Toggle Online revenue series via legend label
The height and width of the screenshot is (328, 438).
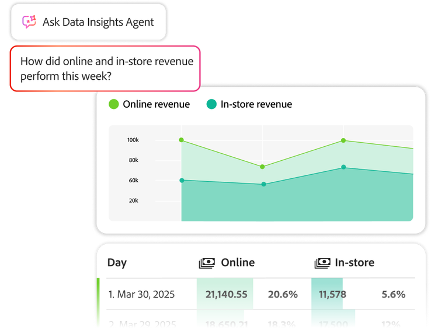tap(156, 104)
